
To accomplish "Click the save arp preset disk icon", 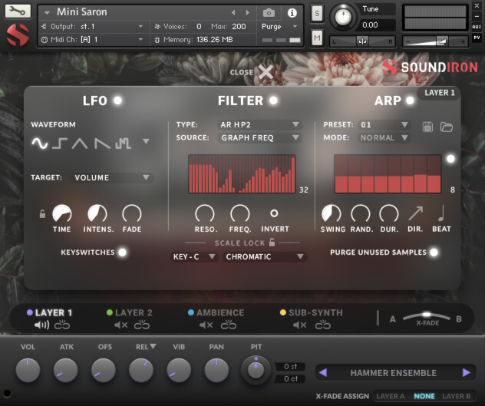I will 428,126.
